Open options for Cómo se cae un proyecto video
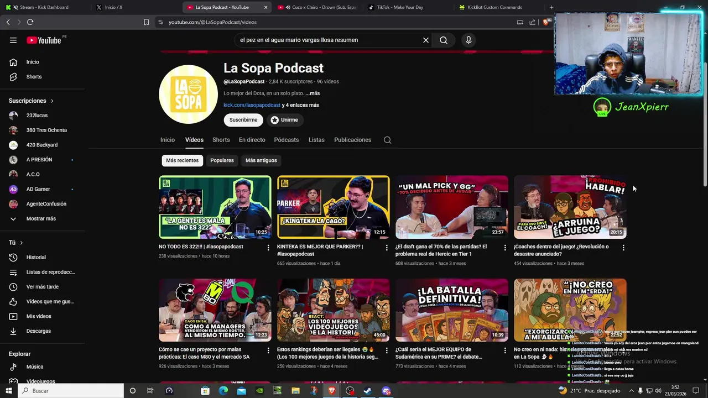The image size is (708, 398). click(x=268, y=350)
